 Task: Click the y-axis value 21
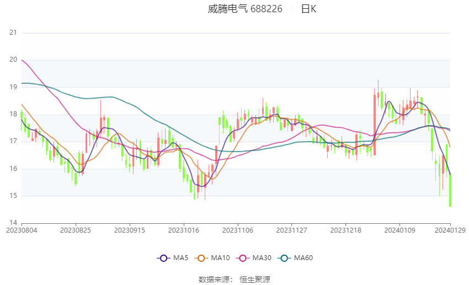[13, 33]
